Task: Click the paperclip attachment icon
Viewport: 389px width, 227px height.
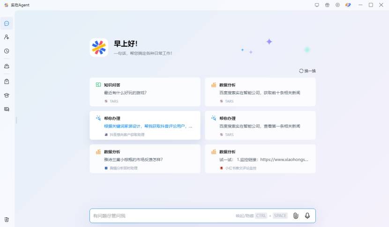Action: (296, 216)
